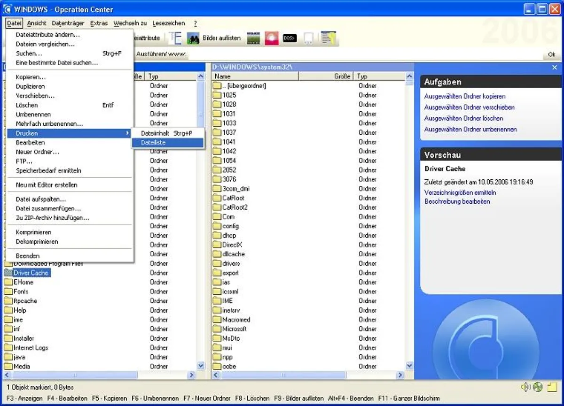Expand the Drucken submenu arrow
The width and height of the screenshot is (564, 406).
[x=128, y=133]
